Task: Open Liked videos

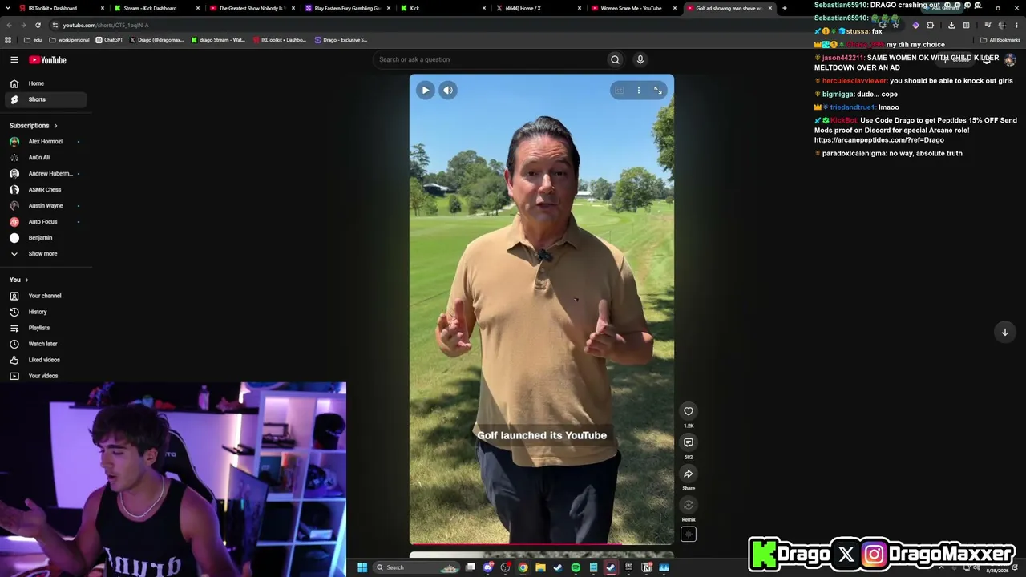Action: coord(44,360)
